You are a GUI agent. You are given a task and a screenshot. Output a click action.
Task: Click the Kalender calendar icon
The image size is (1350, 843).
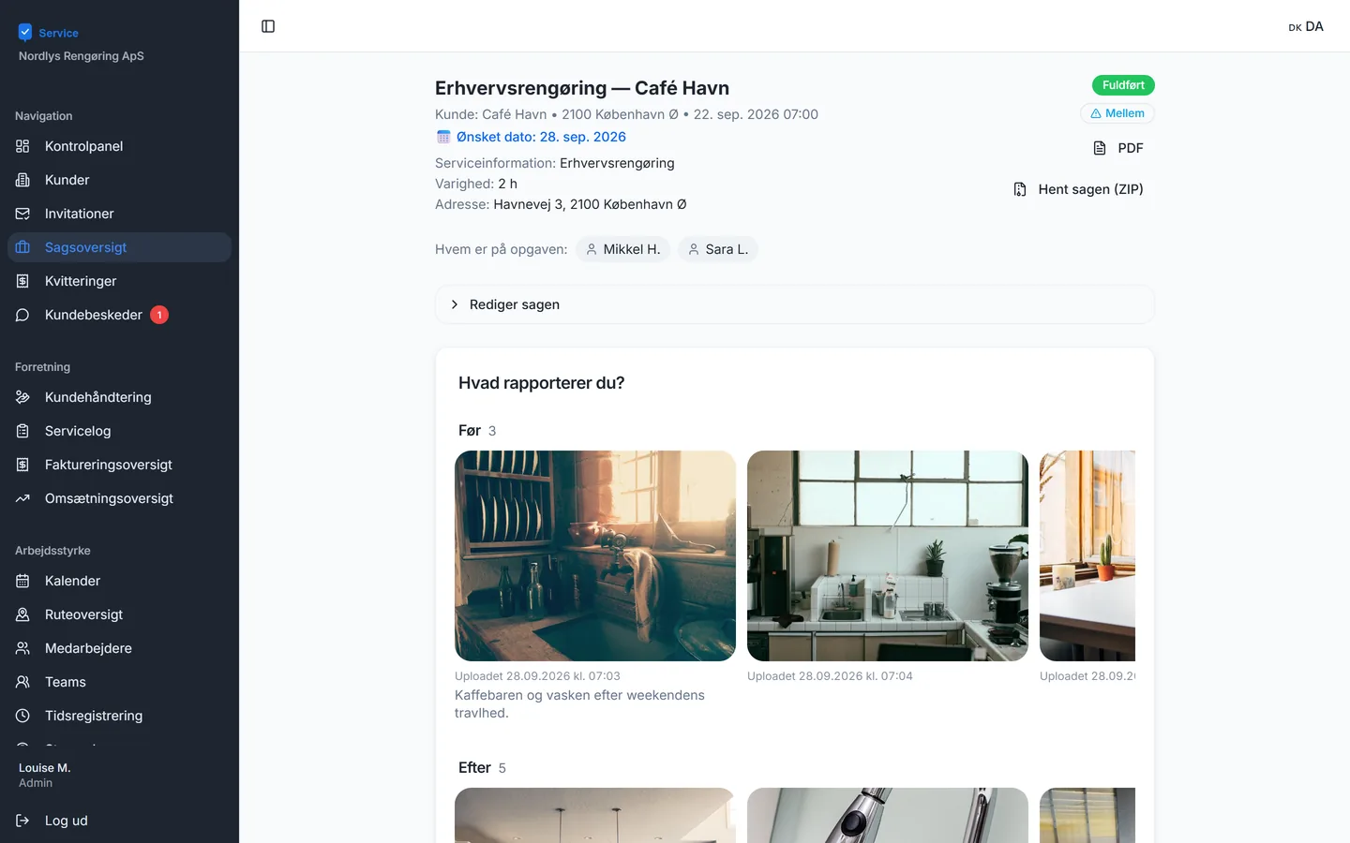[x=22, y=581]
